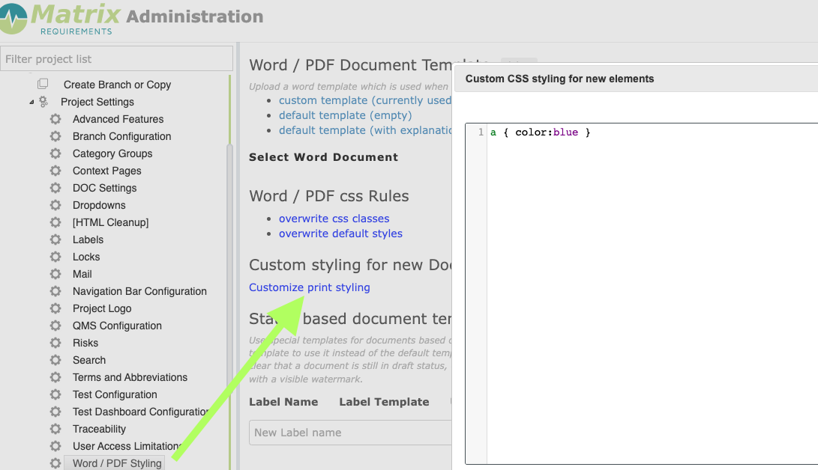818x470 pixels.
Task: Open Labels settings
Action: (88, 239)
